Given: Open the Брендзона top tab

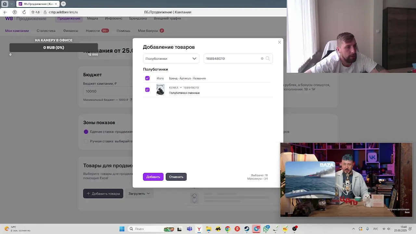Looking at the screenshot, I should click(138, 19).
